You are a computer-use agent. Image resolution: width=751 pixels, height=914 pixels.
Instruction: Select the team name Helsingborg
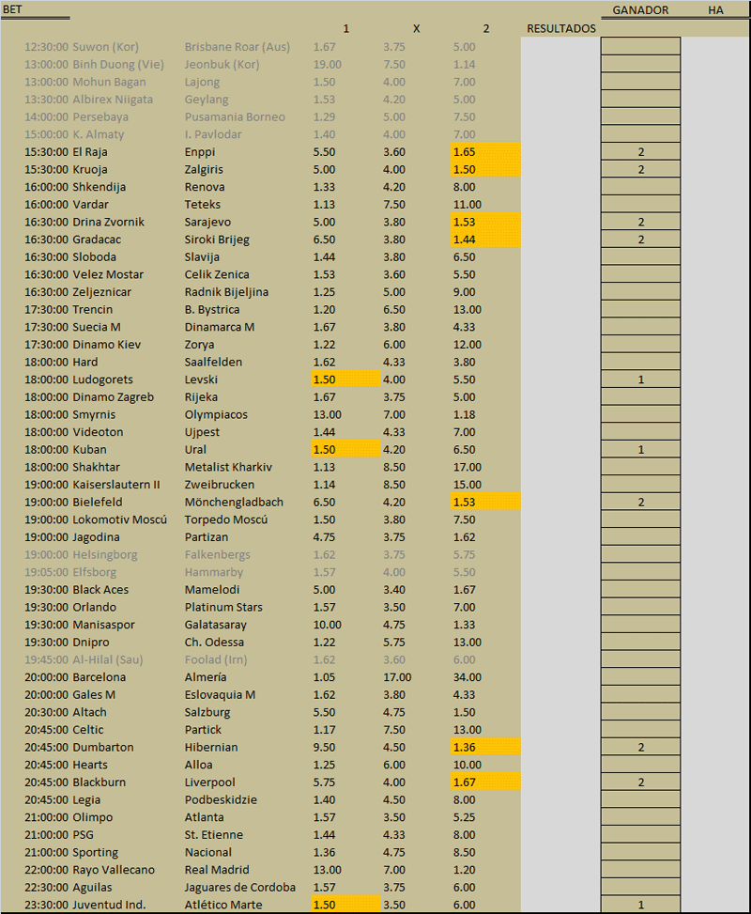[x=105, y=555]
